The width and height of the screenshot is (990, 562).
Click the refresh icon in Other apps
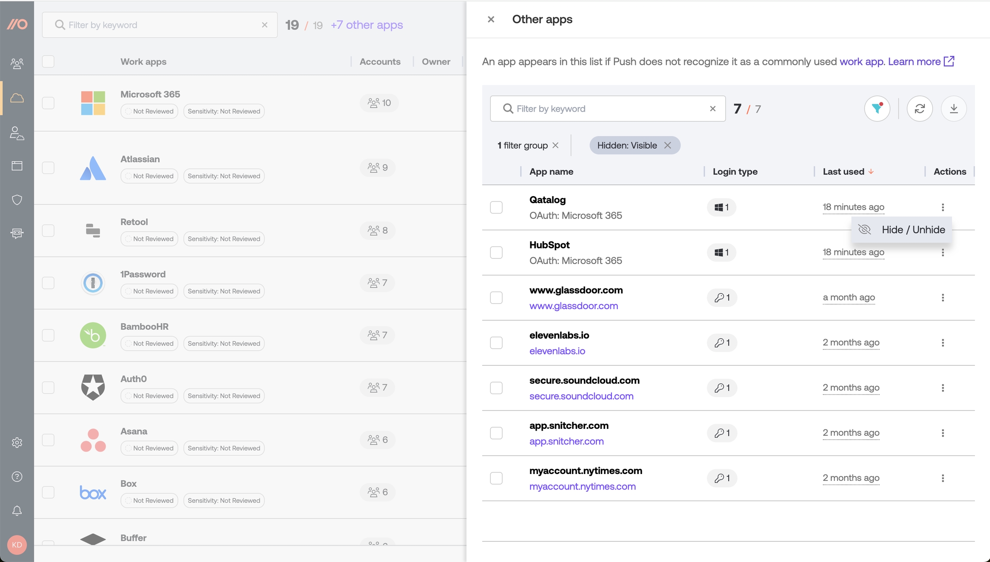[920, 109]
